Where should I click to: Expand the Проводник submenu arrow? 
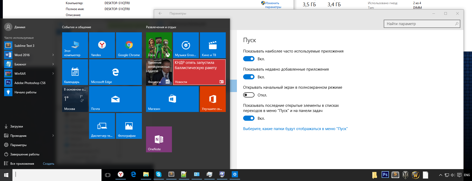coord(53,135)
